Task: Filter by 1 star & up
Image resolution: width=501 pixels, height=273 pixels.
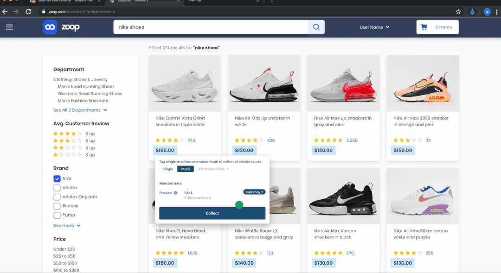Action: pyautogui.click(x=74, y=154)
